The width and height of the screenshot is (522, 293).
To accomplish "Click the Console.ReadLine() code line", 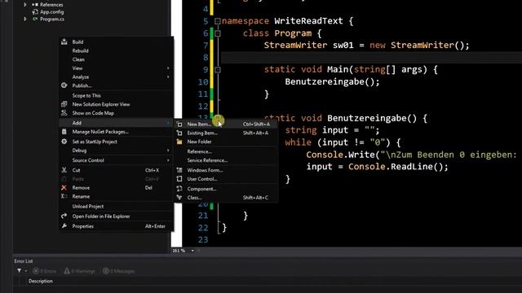I will [378, 166].
